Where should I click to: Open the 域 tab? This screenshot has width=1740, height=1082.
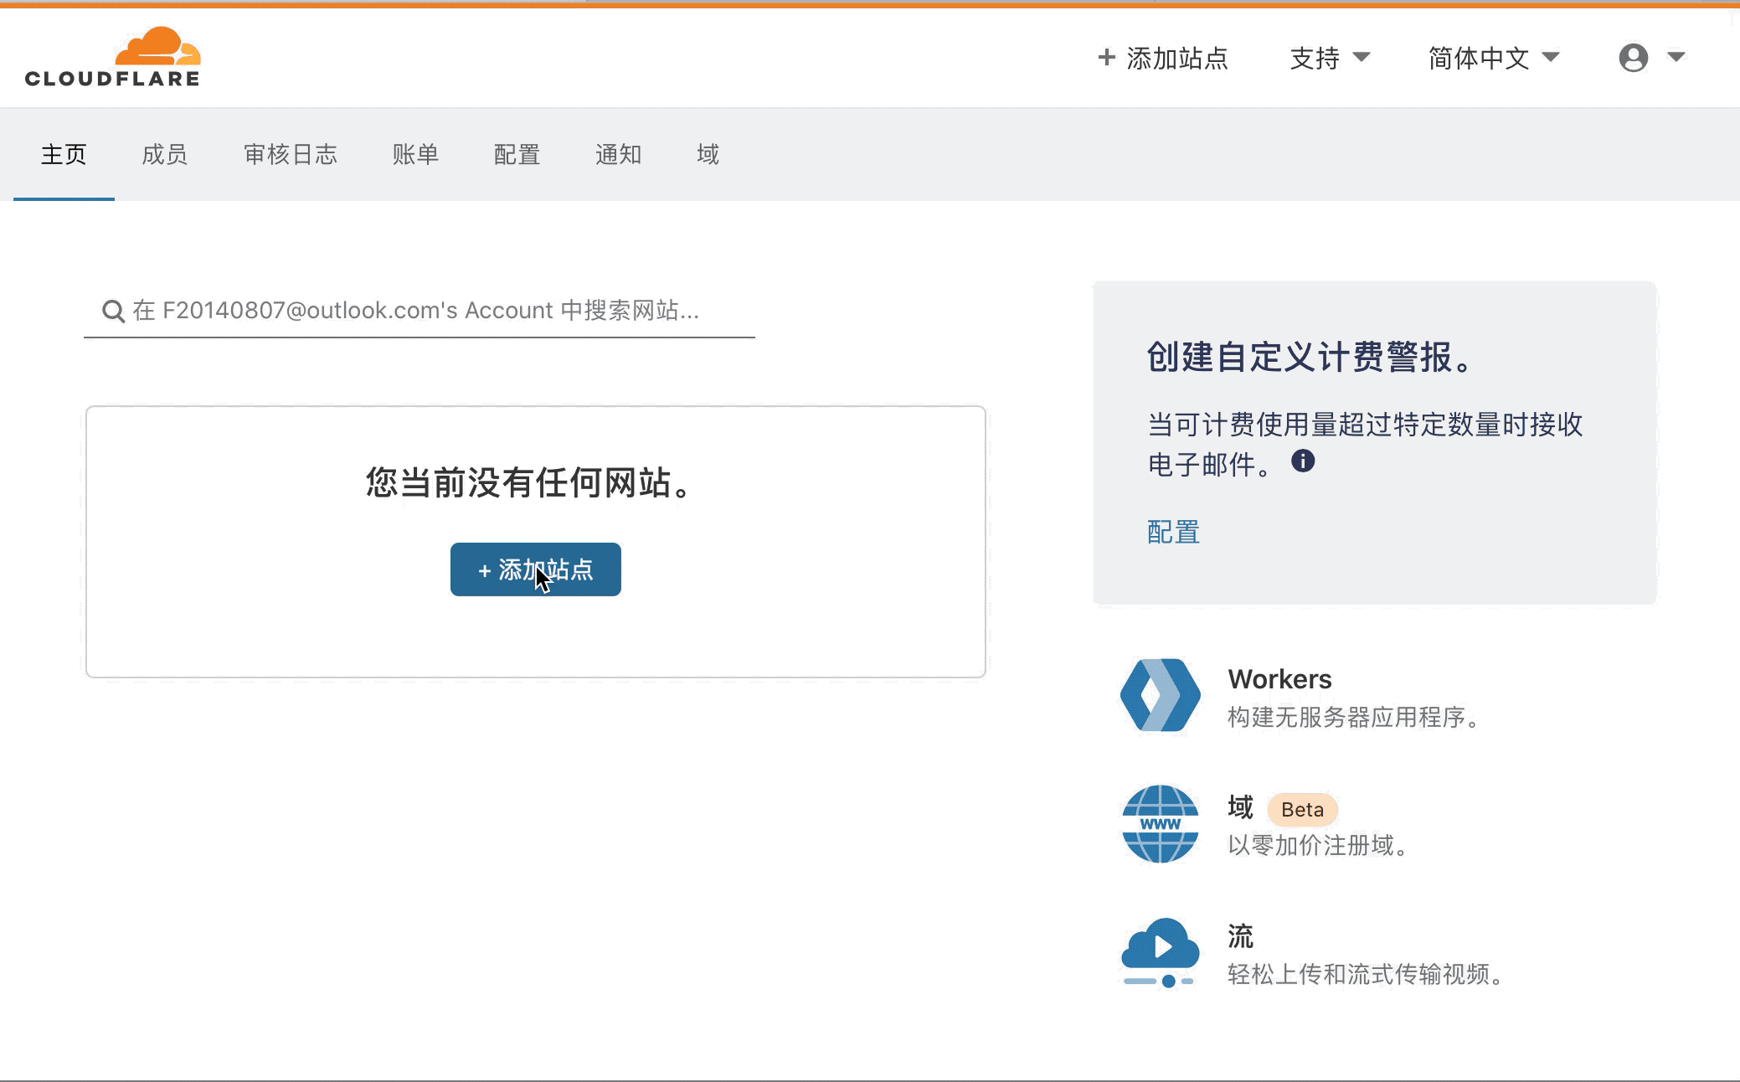pos(708,154)
